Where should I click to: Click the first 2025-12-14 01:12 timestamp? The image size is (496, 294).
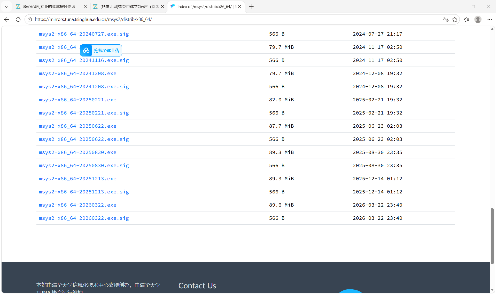coord(377,179)
